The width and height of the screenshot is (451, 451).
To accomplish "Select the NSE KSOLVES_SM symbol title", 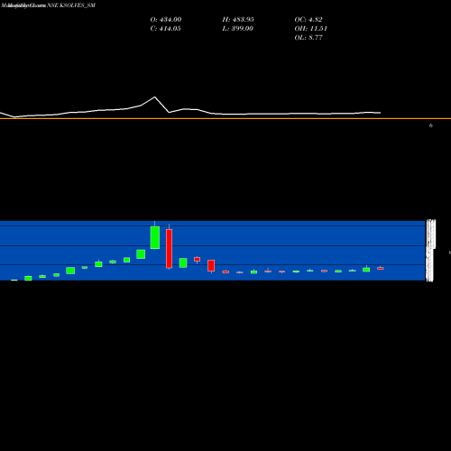I will pyautogui.click(x=71, y=5).
